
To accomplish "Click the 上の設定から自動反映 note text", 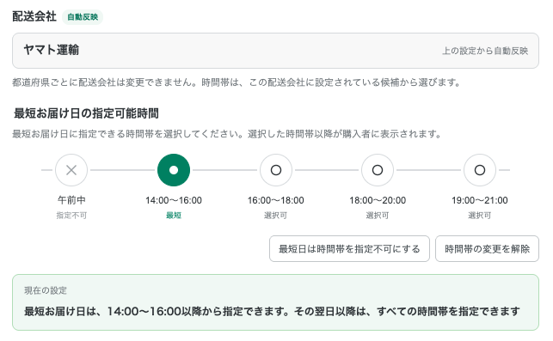I will 485,51.
